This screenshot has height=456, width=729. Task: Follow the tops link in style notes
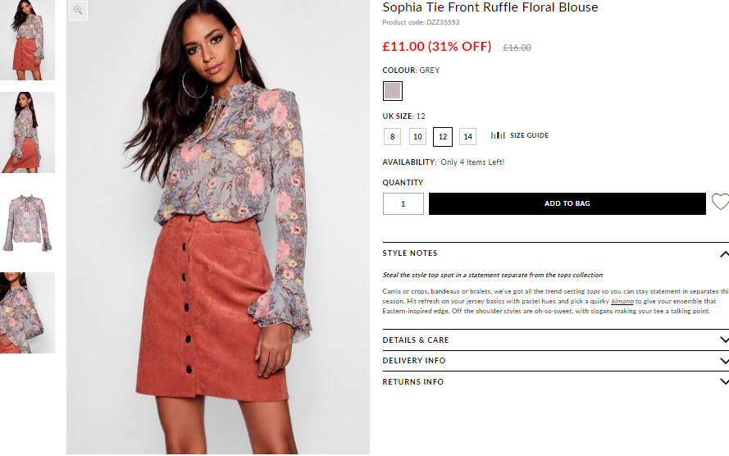click(593, 291)
